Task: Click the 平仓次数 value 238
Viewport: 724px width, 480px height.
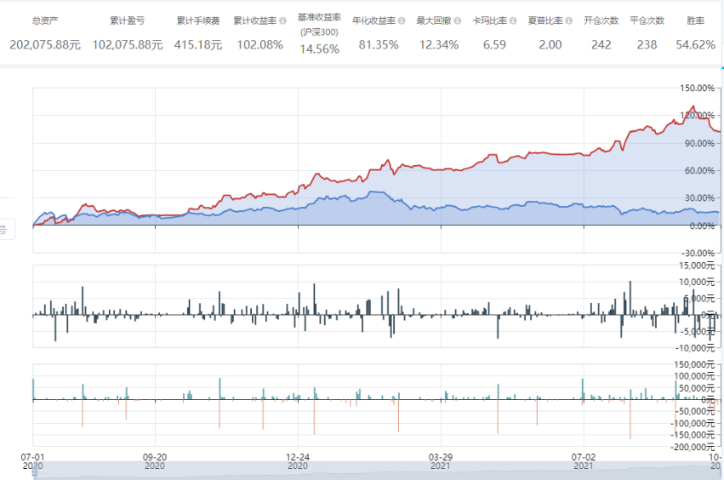Action: [x=647, y=45]
